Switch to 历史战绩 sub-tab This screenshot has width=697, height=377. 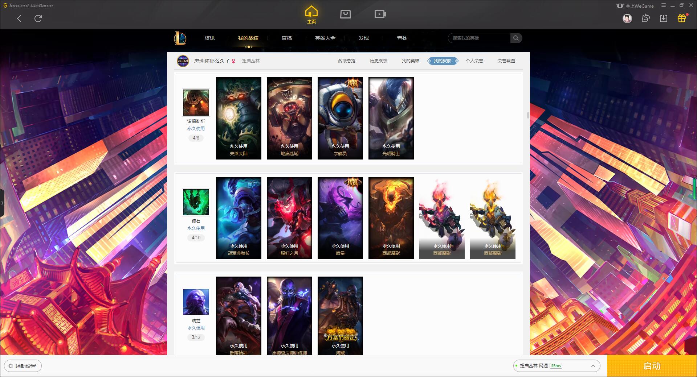379,61
